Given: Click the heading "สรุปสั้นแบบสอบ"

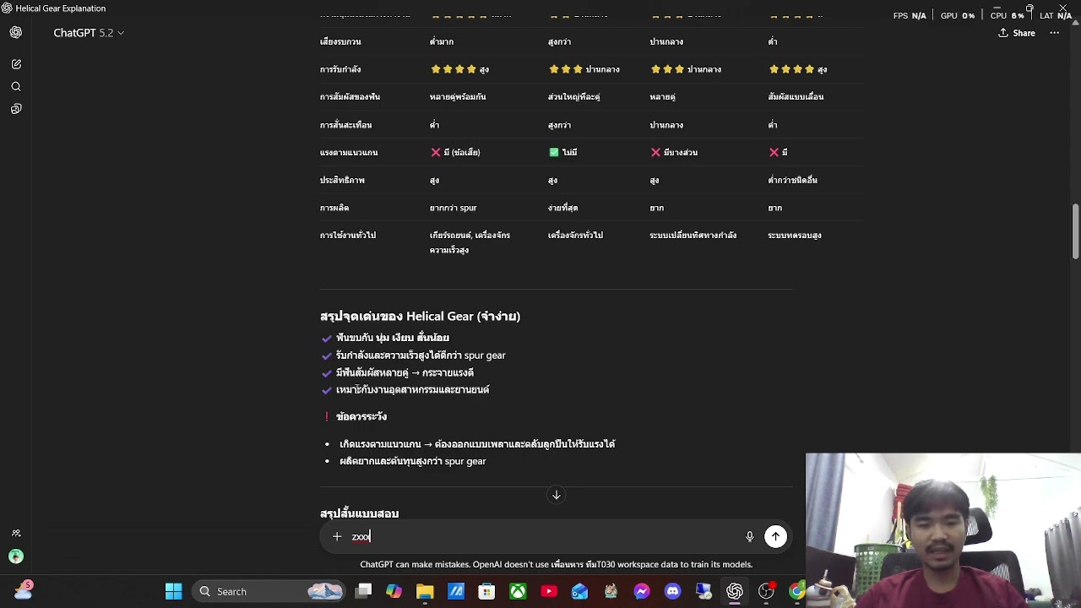Looking at the screenshot, I should tap(359, 513).
